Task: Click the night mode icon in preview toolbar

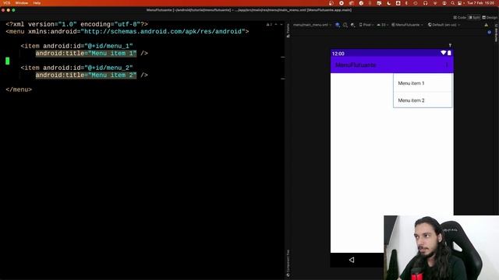Action: pos(352,25)
